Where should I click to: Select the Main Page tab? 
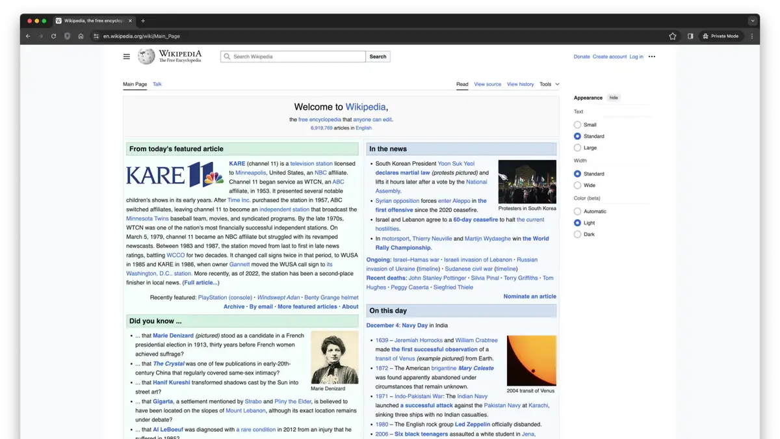[x=135, y=84]
